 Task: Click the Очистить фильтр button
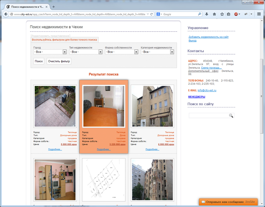click(x=59, y=61)
